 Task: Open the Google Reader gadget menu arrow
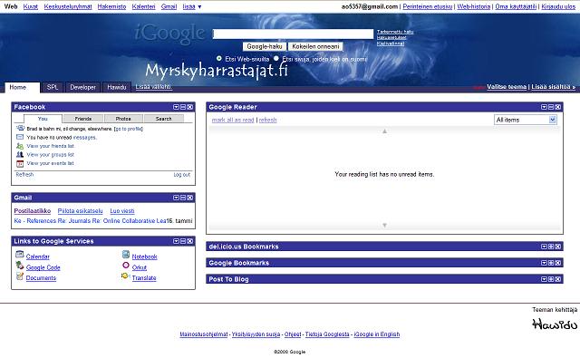click(x=544, y=107)
